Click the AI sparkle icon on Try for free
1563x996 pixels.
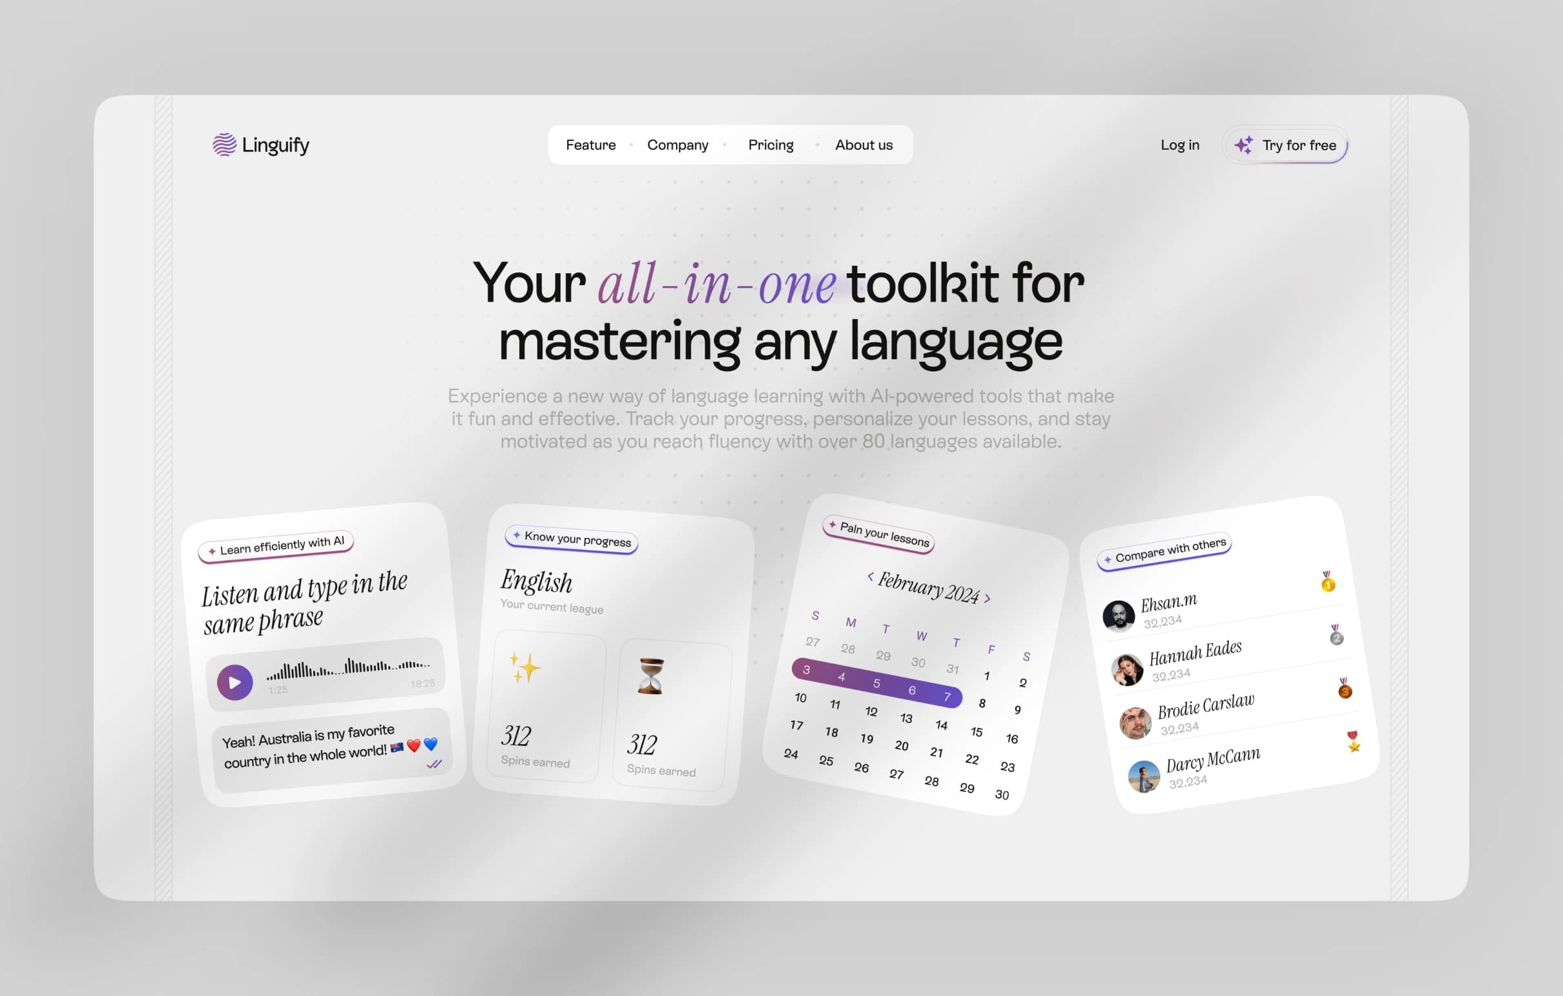(1244, 145)
